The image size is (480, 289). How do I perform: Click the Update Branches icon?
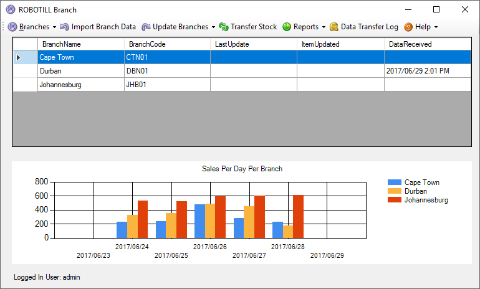click(x=146, y=27)
